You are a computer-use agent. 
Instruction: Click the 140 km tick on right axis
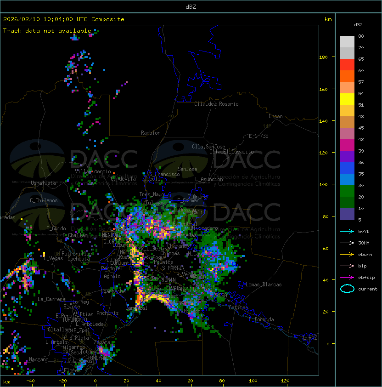point(323,121)
